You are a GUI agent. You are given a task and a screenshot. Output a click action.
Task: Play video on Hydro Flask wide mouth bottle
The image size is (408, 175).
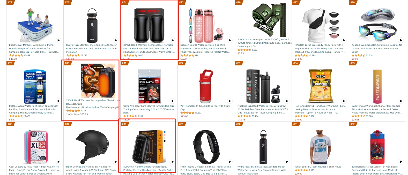coord(116,40)
